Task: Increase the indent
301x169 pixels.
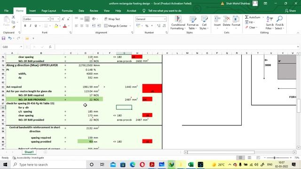Action: click(x=99, y=26)
